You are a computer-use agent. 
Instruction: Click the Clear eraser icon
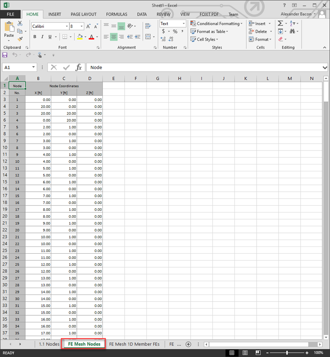coord(280,39)
